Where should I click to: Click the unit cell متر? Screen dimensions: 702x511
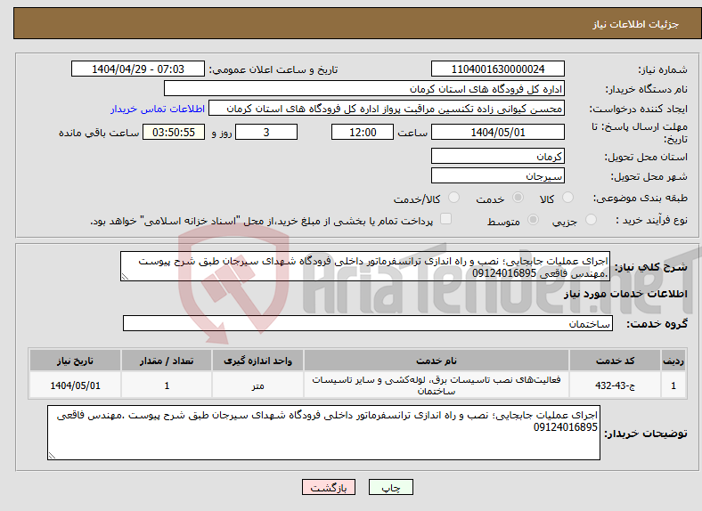pyautogui.click(x=257, y=385)
